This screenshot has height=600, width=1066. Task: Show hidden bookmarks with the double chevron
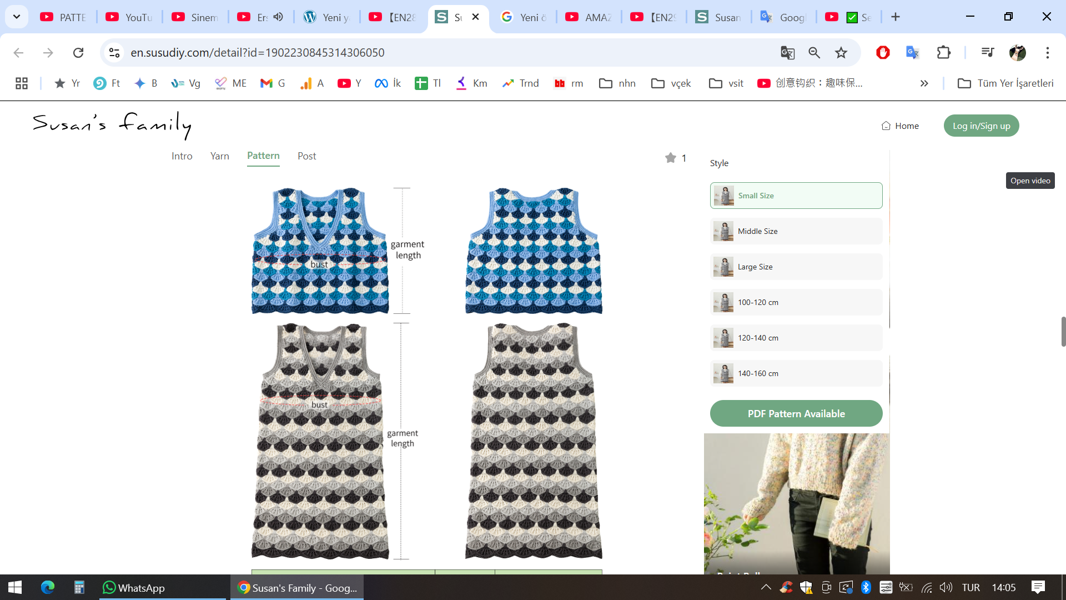tap(924, 83)
